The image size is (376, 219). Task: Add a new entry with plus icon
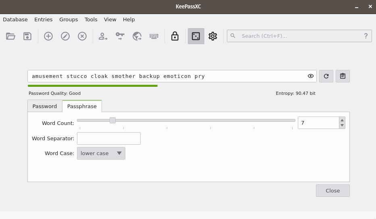(48, 36)
